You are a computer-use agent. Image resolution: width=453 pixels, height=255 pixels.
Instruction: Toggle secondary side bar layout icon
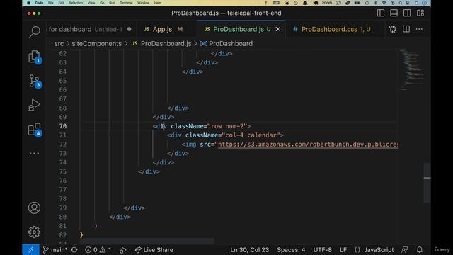(x=407, y=13)
